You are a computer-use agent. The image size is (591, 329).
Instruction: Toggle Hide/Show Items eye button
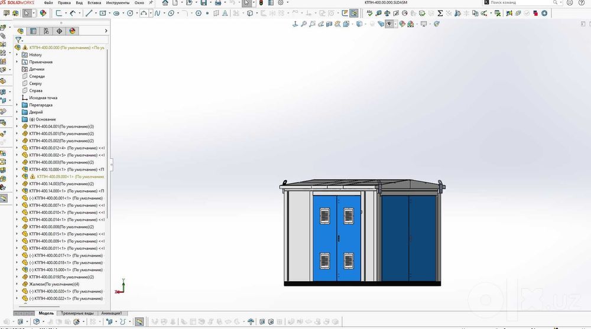(x=389, y=24)
